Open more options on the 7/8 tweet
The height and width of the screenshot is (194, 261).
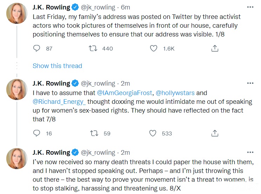[250, 83]
